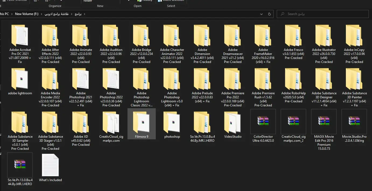
Task: Expand the chevron after This PC breadcrumb
Action: (x=12, y=14)
